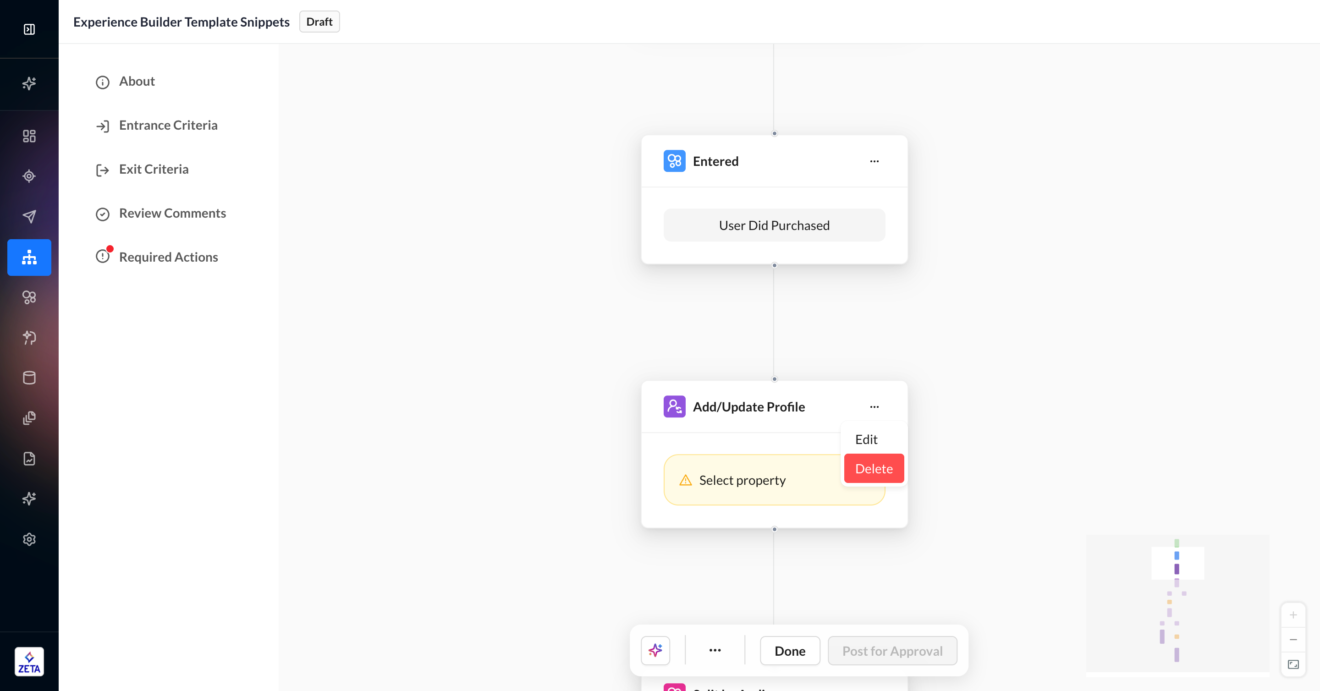Click the AI sparkle button in bottom toolbar
Viewport: 1320px width, 691px height.
pyautogui.click(x=655, y=651)
